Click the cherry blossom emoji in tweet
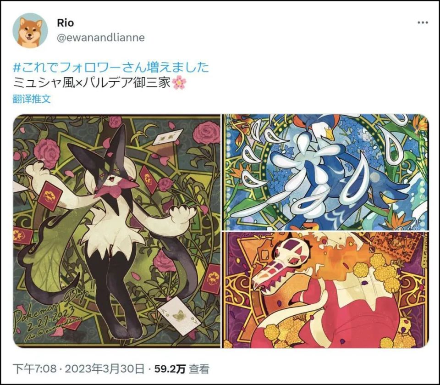Screen dimensions: 440x385 [179, 83]
